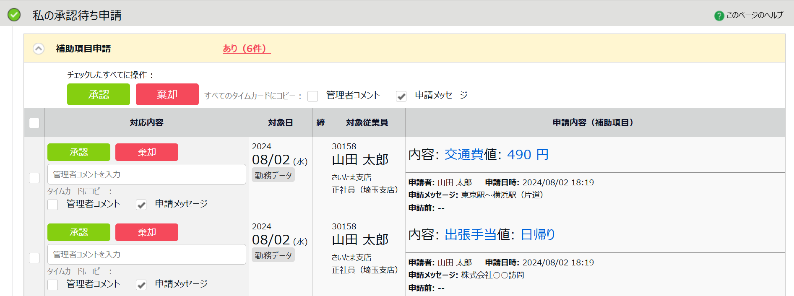
Task: Click the 申請内容（補助項目） column header
Action: (x=595, y=122)
